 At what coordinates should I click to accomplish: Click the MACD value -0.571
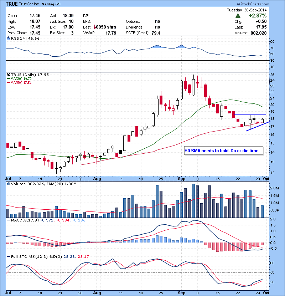47,220
